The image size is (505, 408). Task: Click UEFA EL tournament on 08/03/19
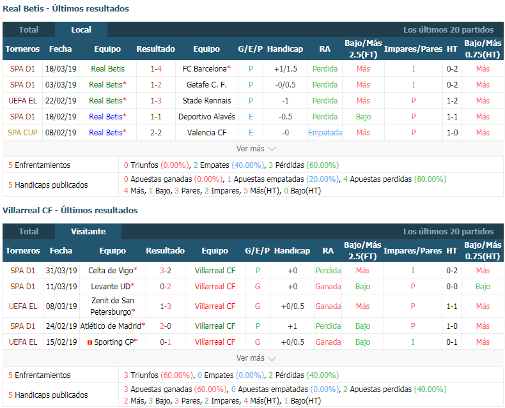(23, 306)
